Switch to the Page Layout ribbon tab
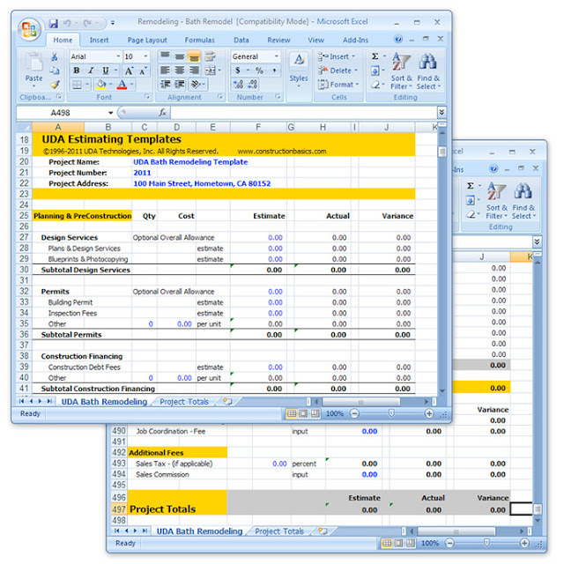The image size is (564, 564). point(147,40)
